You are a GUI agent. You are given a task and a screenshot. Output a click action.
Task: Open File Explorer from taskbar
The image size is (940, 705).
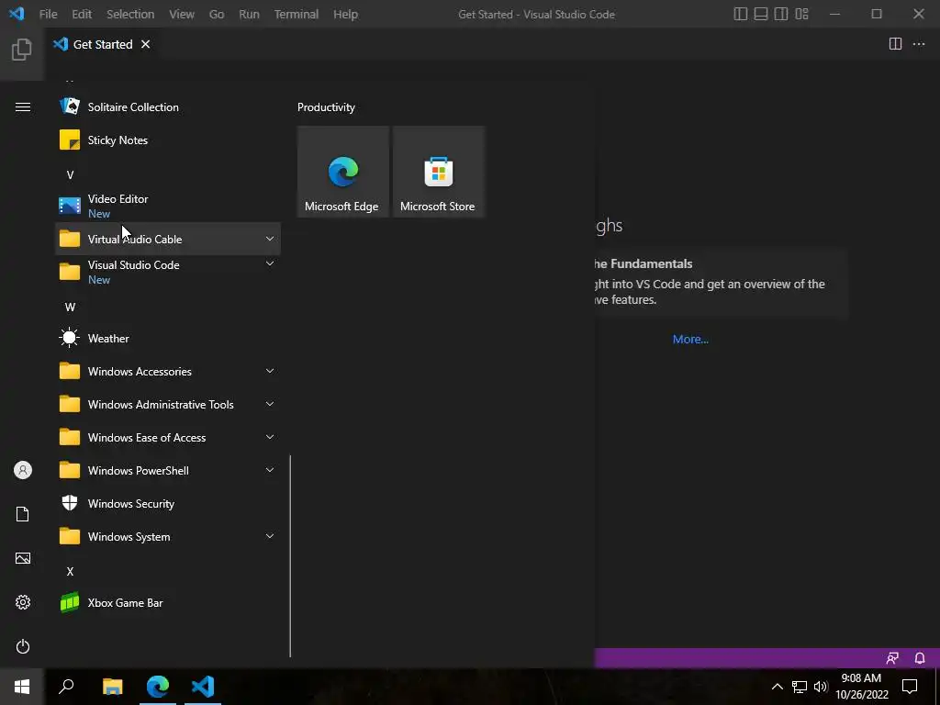pos(113,687)
